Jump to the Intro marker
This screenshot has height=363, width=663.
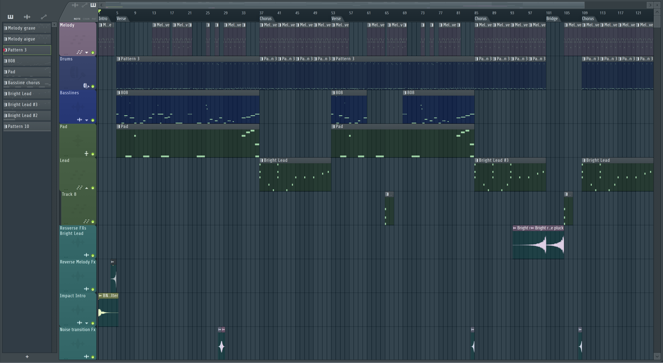(103, 19)
